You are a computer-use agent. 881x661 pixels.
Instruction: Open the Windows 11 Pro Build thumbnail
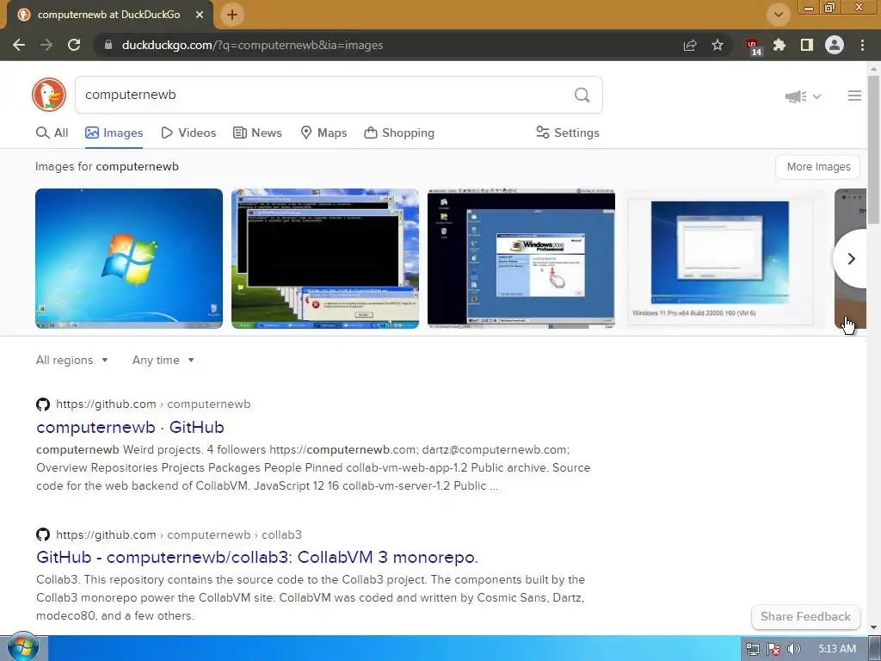[720, 258]
